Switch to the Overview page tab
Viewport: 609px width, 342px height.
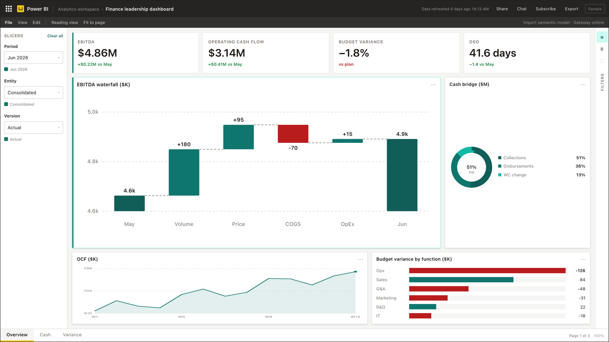[x=17, y=335]
